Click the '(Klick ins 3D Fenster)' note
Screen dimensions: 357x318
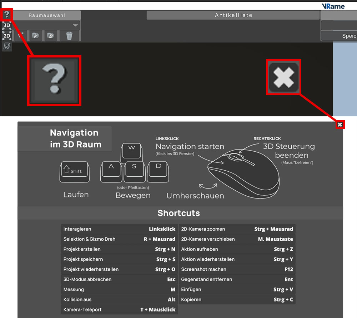(x=175, y=154)
